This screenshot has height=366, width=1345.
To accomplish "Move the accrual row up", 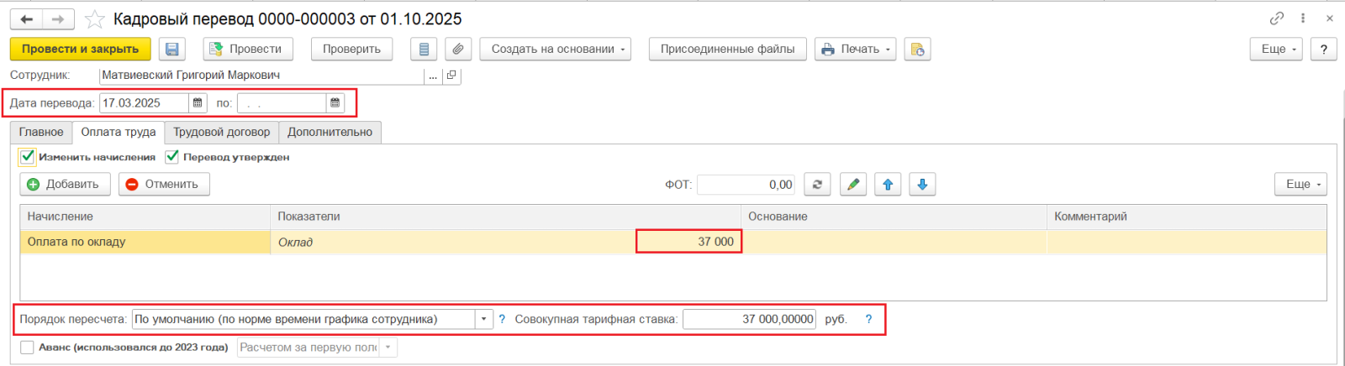I will [888, 185].
